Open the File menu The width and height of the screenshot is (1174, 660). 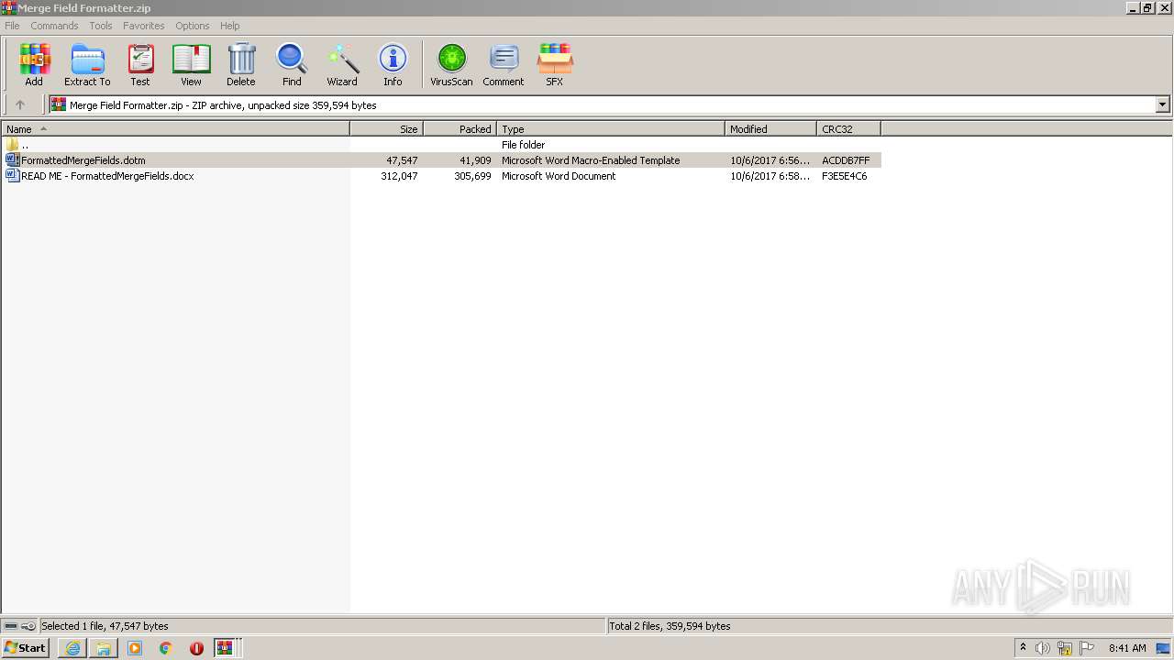[x=12, y=26]
